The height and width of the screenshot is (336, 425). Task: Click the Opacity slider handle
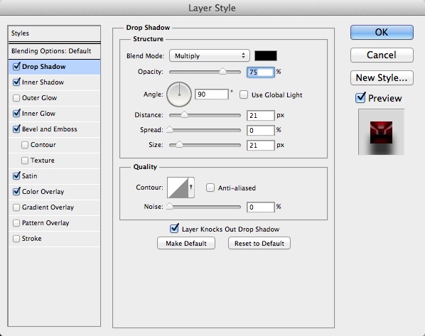pos(222,71)
